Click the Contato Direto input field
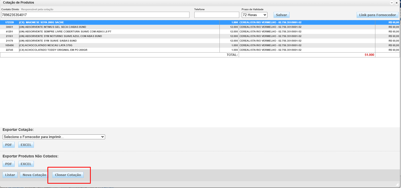Viewport: 401px width, 188px height. coord(95,15)
